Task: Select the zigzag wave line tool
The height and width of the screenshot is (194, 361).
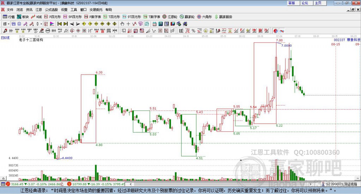Action: (154, 31)
